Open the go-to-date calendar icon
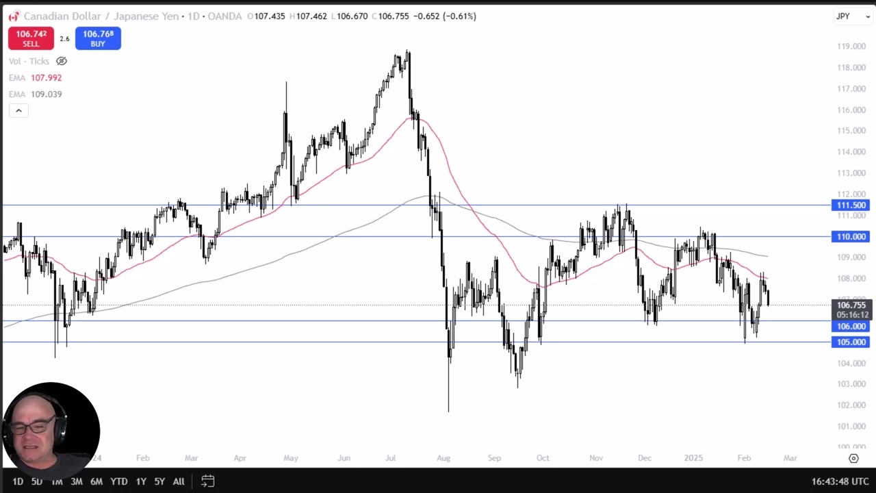The width and height of the screenshot is (876, 493). click(208, 481)
